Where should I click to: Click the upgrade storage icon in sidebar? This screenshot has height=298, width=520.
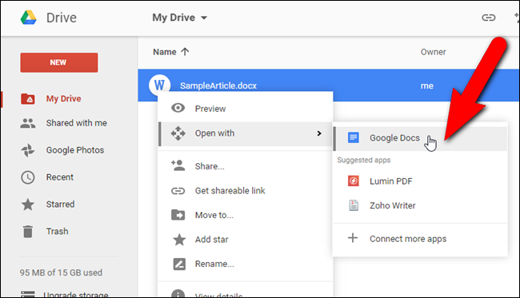(28, 294)
